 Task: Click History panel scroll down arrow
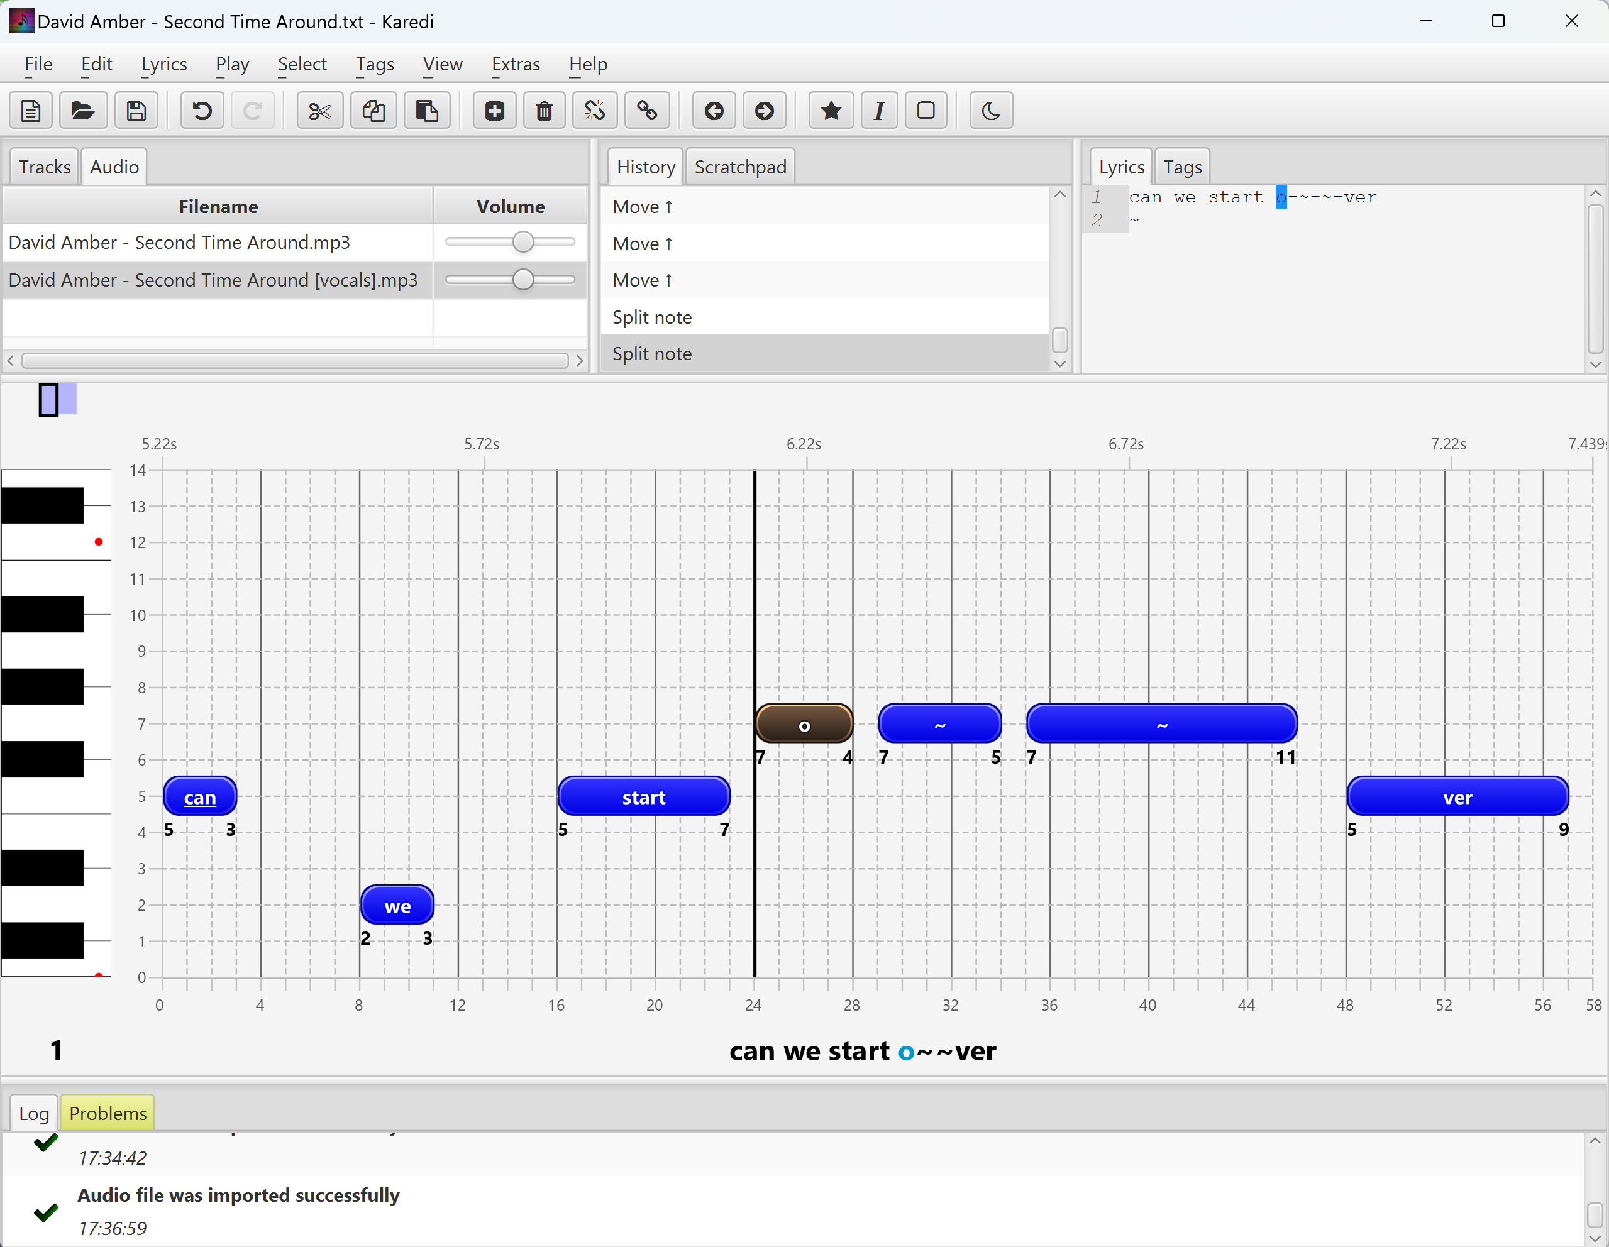1060,364
